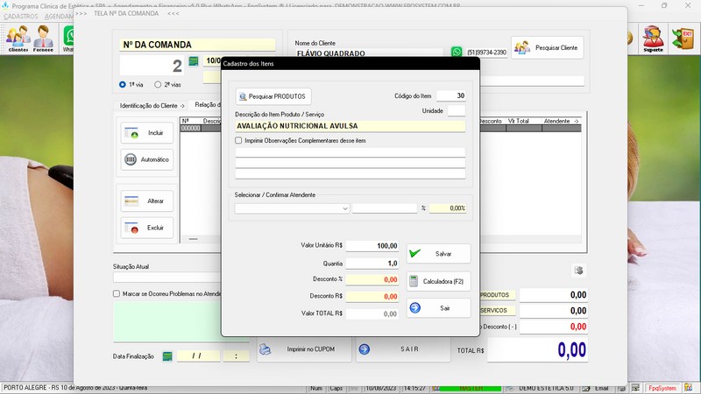Open the calendar icon next to comanda number
701x394 pixels.
point(194,61)
